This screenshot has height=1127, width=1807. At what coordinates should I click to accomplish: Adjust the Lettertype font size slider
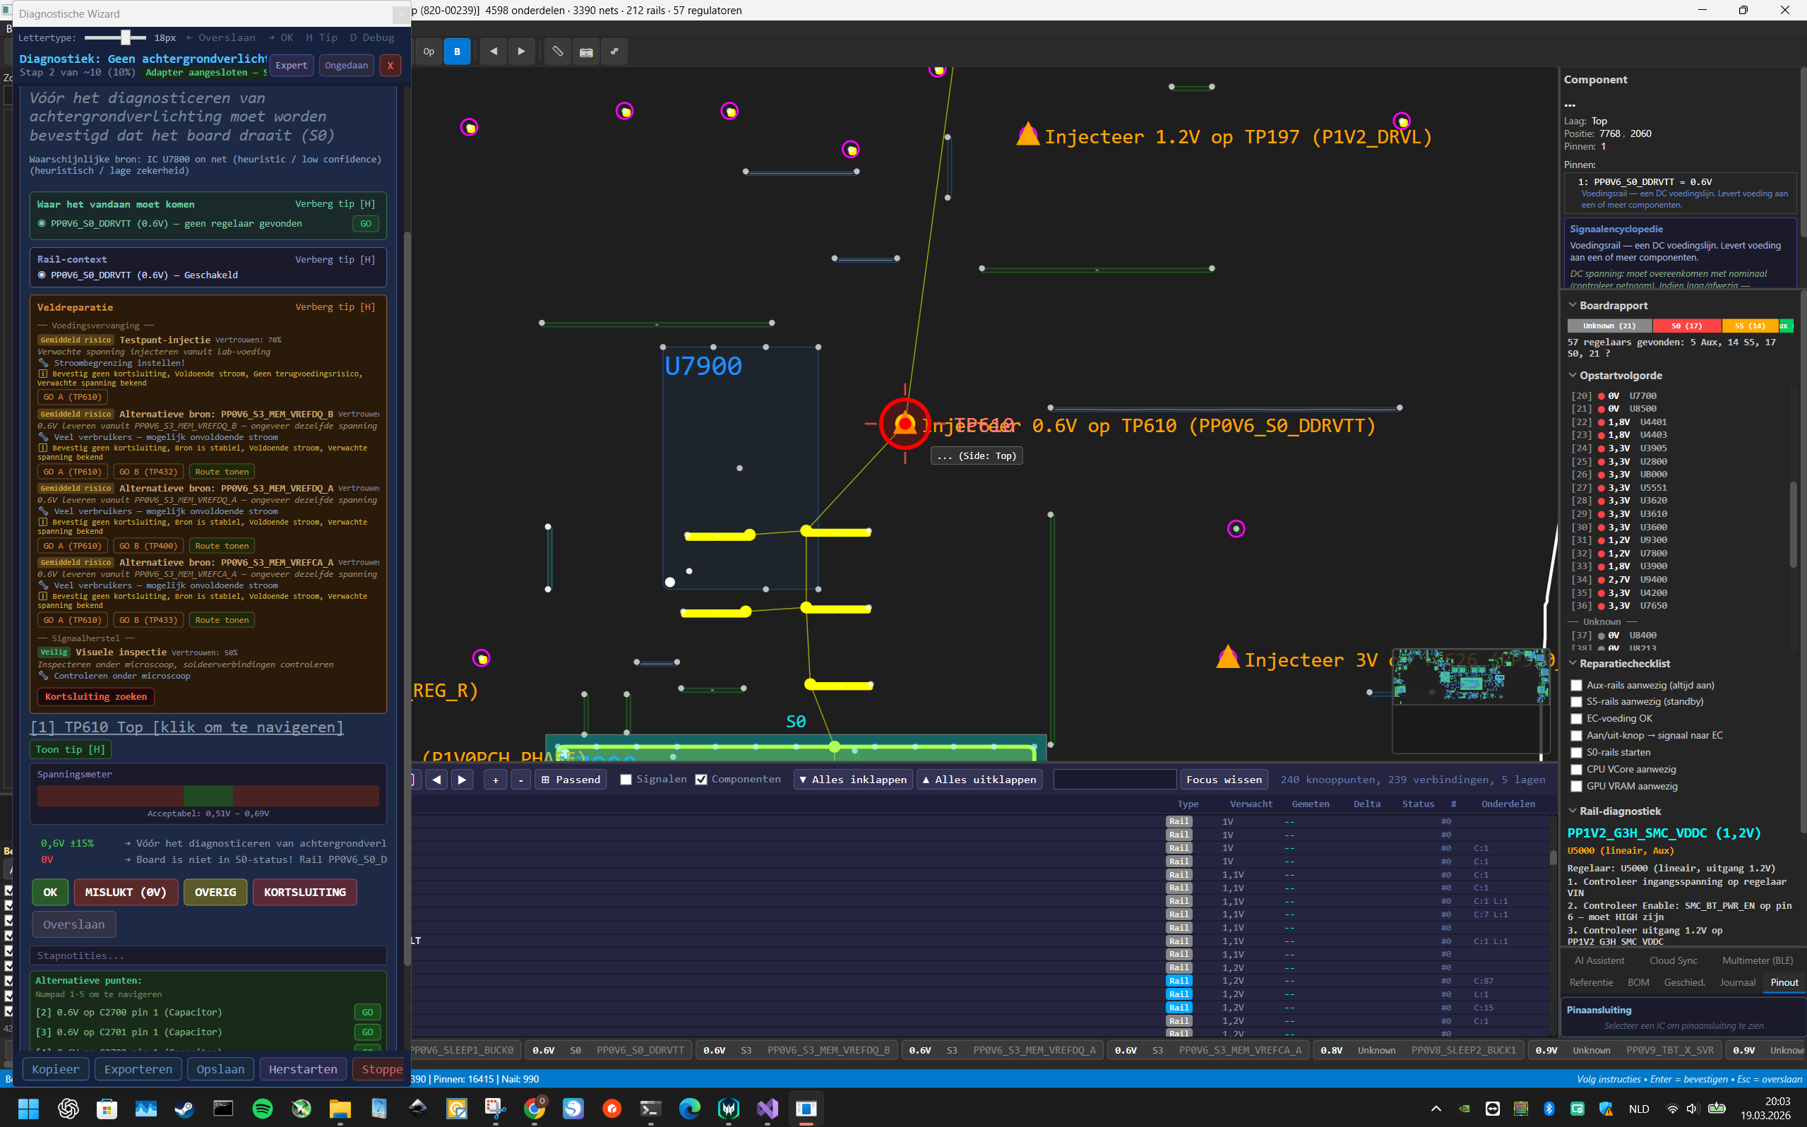(126, 37)
